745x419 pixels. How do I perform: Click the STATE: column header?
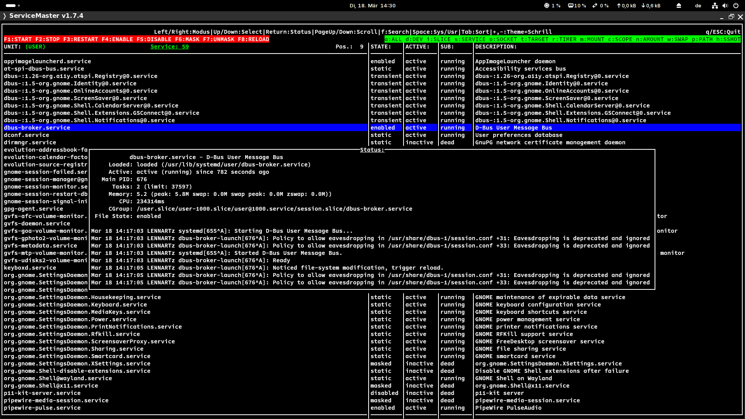[381, 47]
